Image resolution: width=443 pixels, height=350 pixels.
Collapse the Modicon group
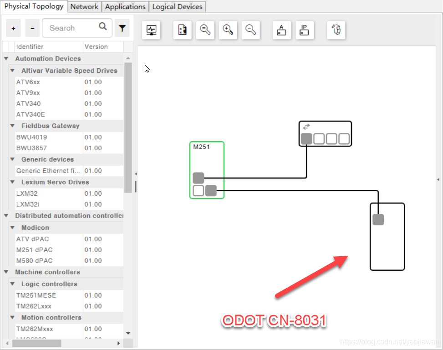pyautogui.click(x=12, y=228)
